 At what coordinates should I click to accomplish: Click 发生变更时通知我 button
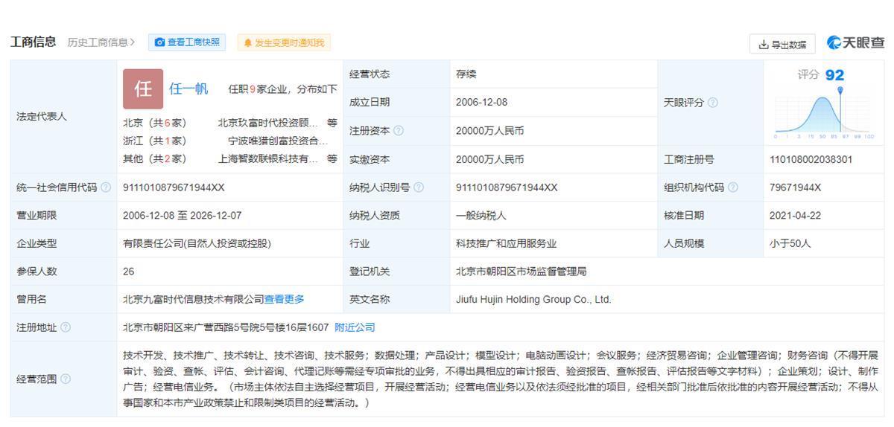point(284,42)
